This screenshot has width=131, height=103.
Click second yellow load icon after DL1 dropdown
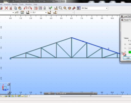click(55, 13)
